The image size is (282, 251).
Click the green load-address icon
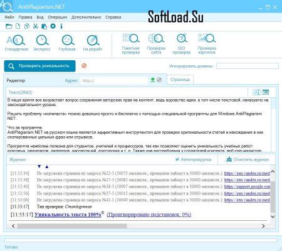click(x=153, y=80)
